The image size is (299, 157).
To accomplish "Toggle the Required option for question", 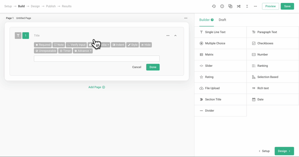I will [x=43, y=45].
